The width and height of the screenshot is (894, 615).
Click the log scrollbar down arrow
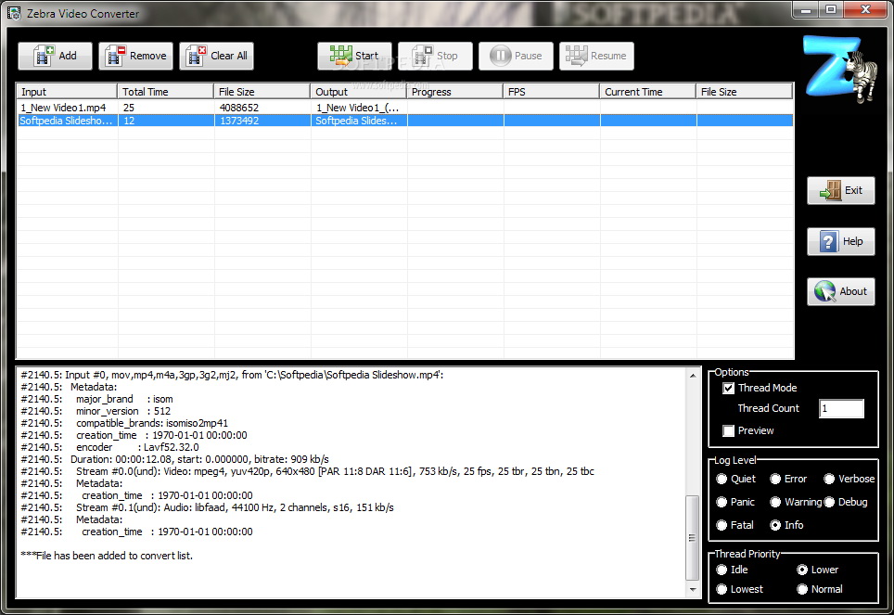point(692,589)
